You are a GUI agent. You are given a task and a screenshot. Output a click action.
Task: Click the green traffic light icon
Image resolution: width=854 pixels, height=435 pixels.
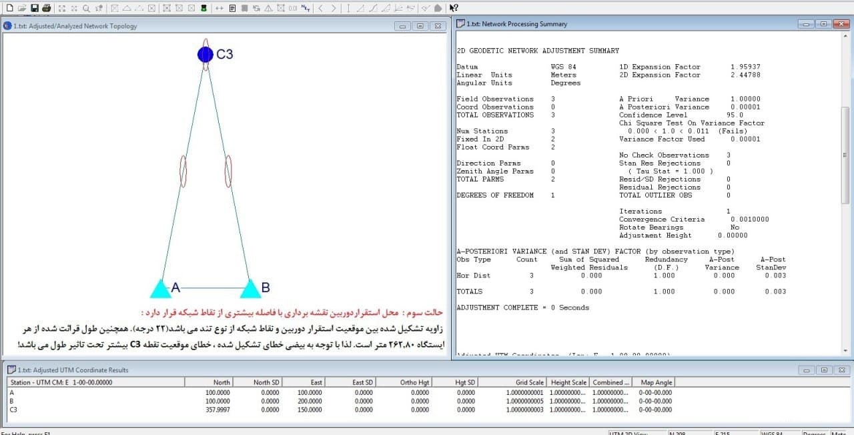pyautogui.click(x=203, y=8)
